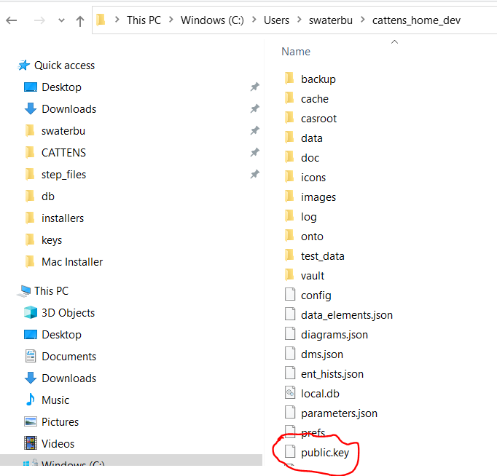Select the prefs file

click(x=313, y=432)
